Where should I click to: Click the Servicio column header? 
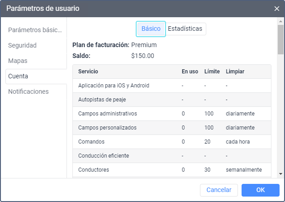(88, 72)
